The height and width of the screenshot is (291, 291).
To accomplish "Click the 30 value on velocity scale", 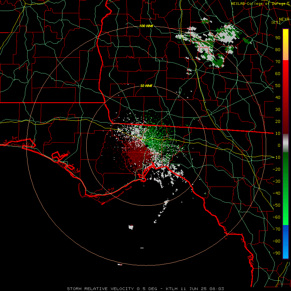I will pos(278,110).
